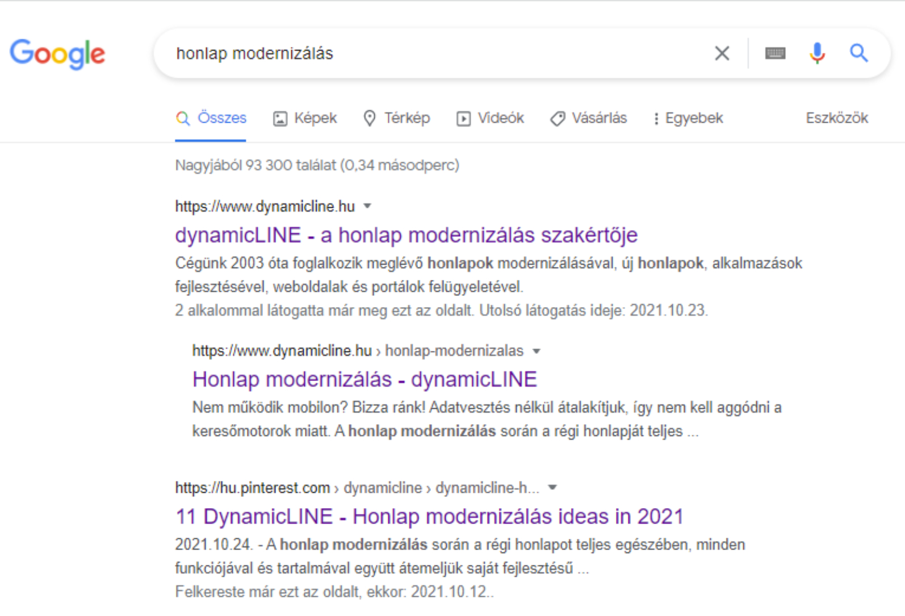The height and width of the screenshot is (616, 905).
Task: Click the Képek image tab icon
Action: click(280, 119)
